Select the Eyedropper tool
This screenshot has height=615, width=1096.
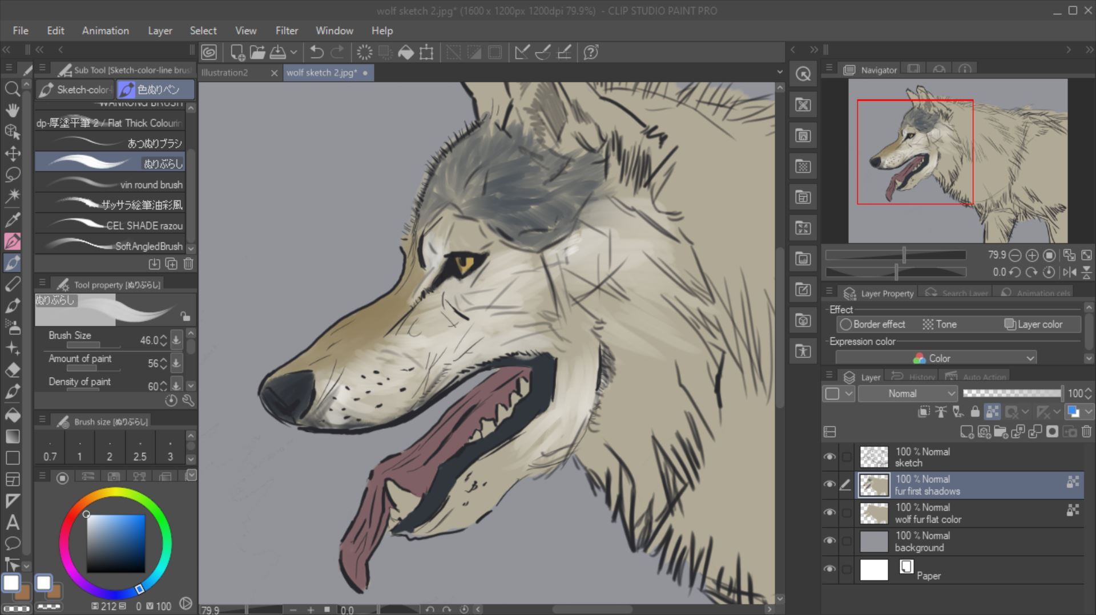(x=12, y=219)
